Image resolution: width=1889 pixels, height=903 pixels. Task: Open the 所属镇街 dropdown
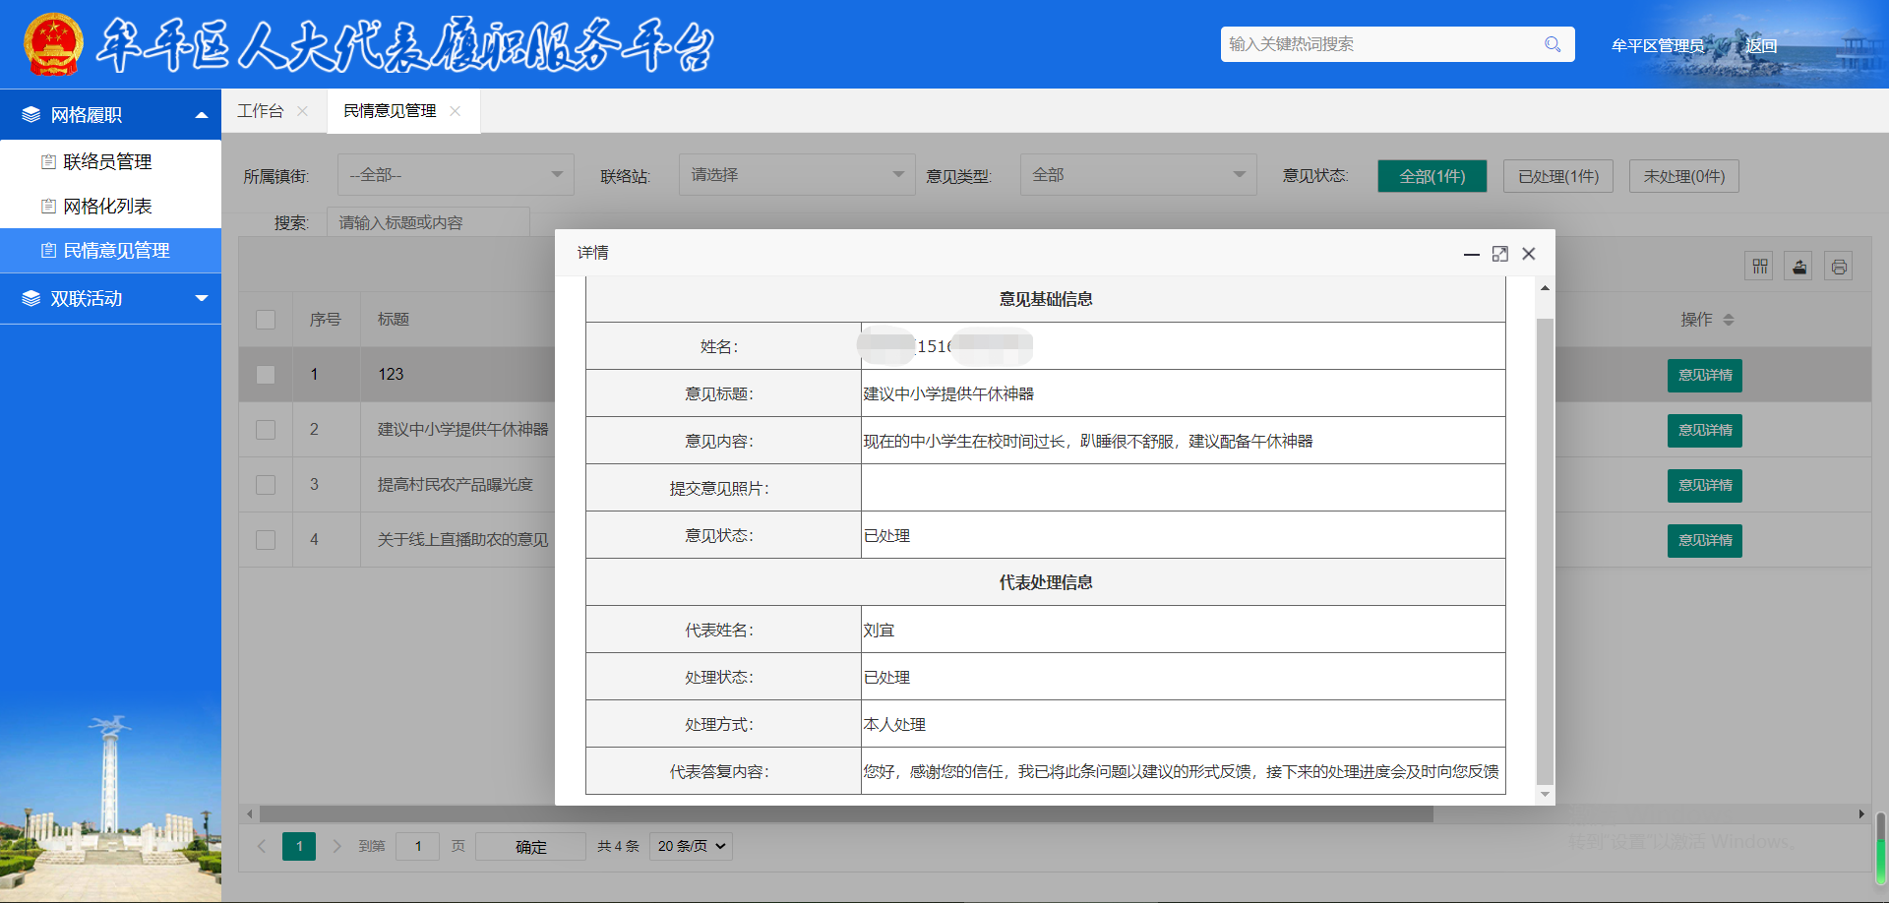click(456, 175)
